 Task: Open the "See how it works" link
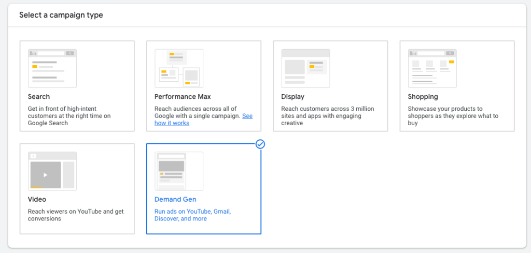click(x=203, y=120)
